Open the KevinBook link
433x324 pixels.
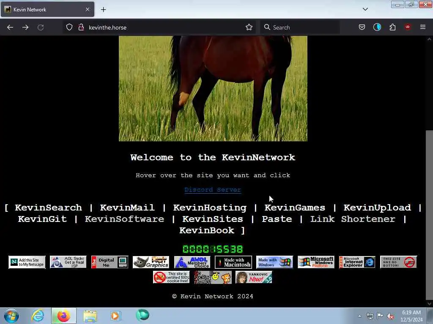point(206,230)
